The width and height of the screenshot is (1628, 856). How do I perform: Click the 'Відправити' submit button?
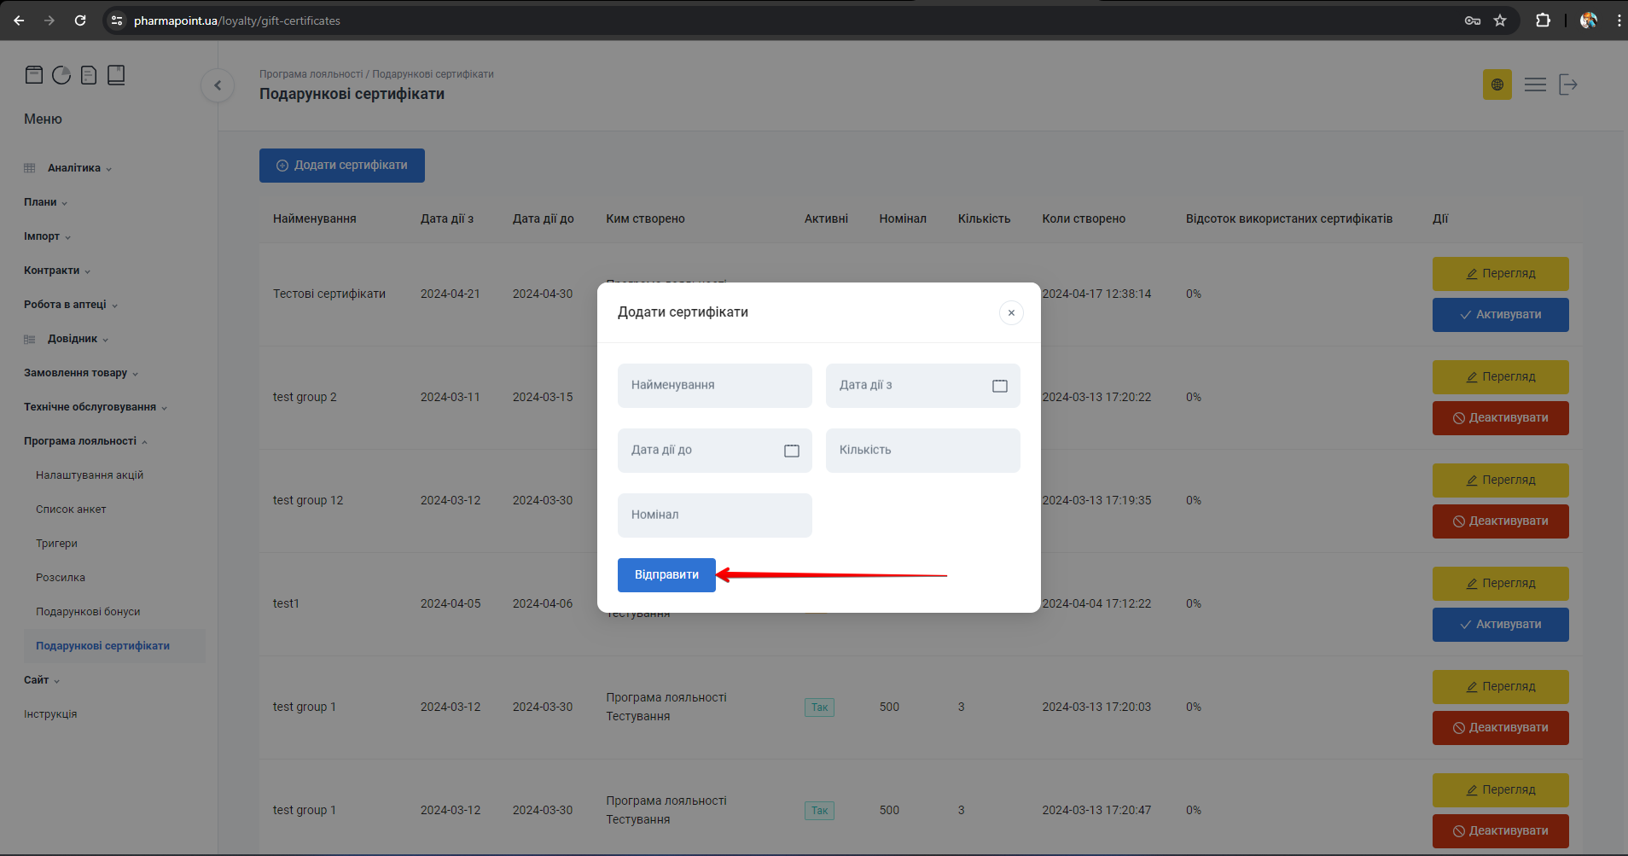pos(666,575)
